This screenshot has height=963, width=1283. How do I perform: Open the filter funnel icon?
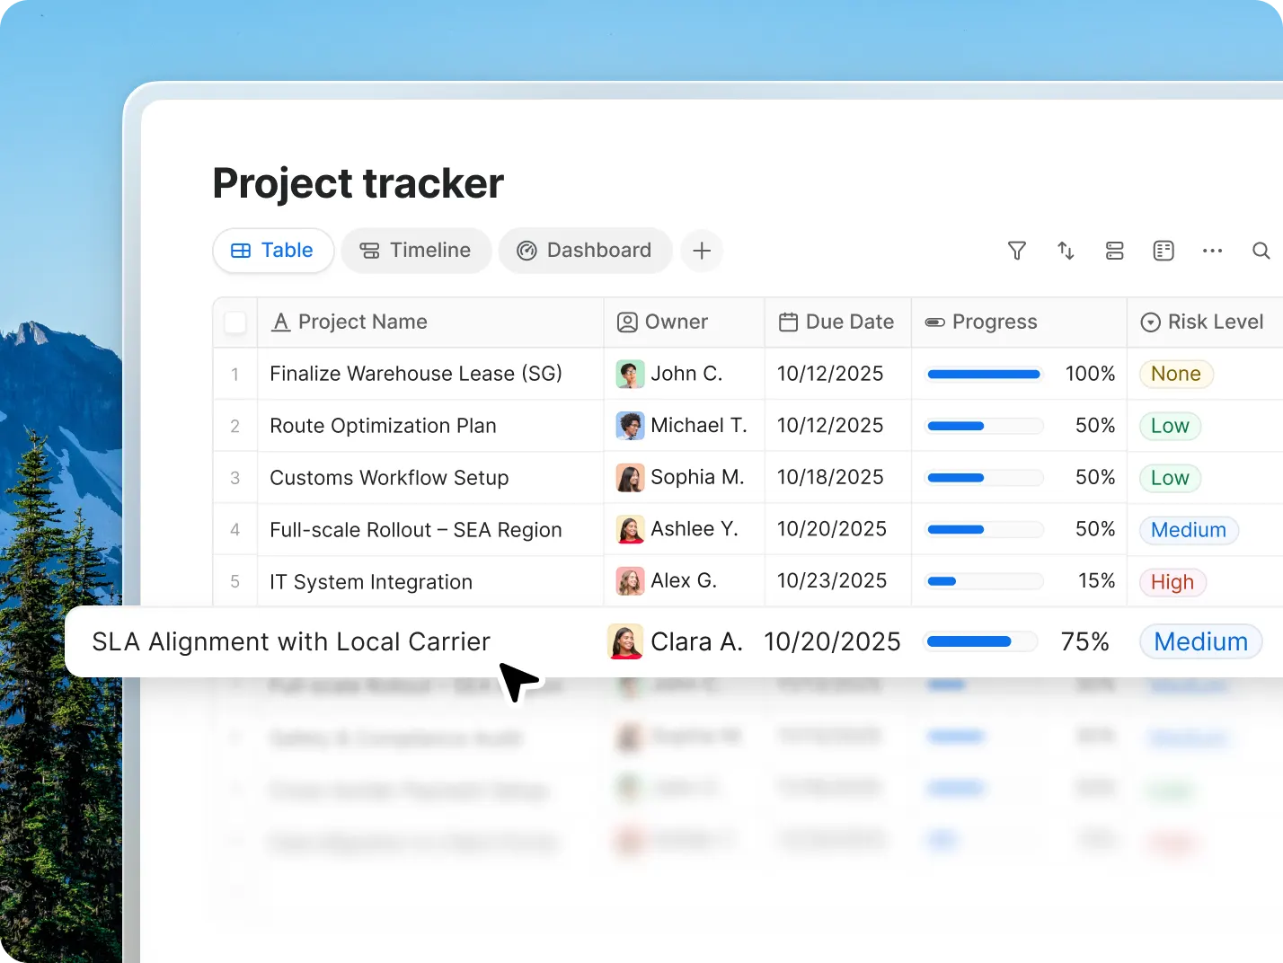click(1017, 251)
